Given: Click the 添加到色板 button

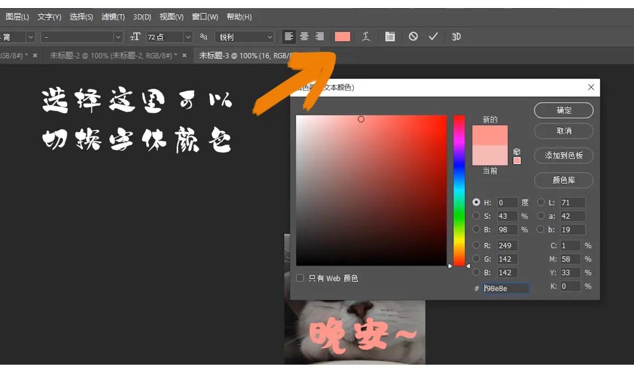Looking at the screenshot, I should [564, 156].
